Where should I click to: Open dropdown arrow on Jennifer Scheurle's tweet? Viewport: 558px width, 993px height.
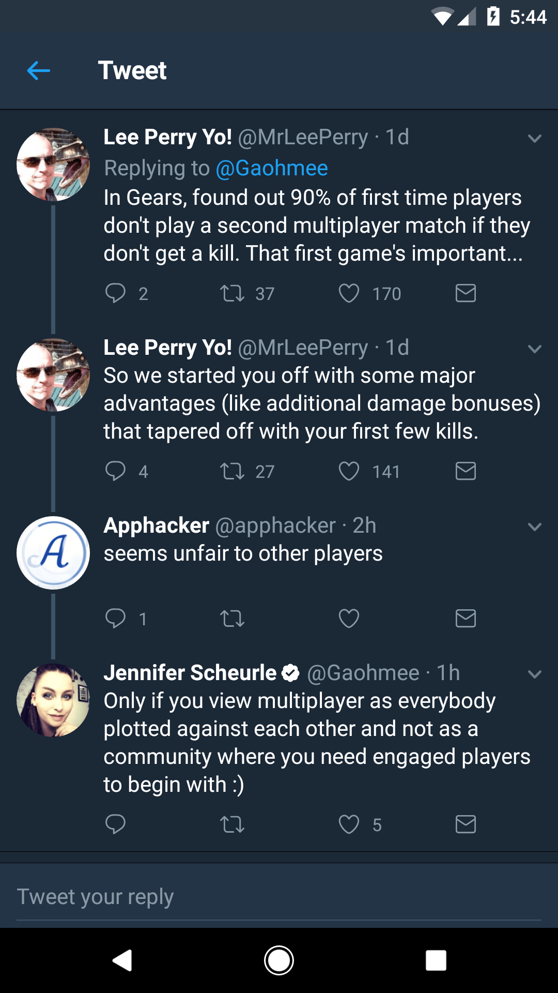click(535, 674)
